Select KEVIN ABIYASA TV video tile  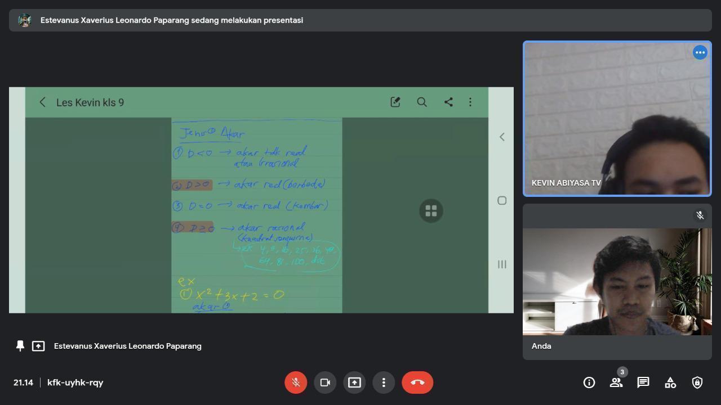[x=617, y=119]
